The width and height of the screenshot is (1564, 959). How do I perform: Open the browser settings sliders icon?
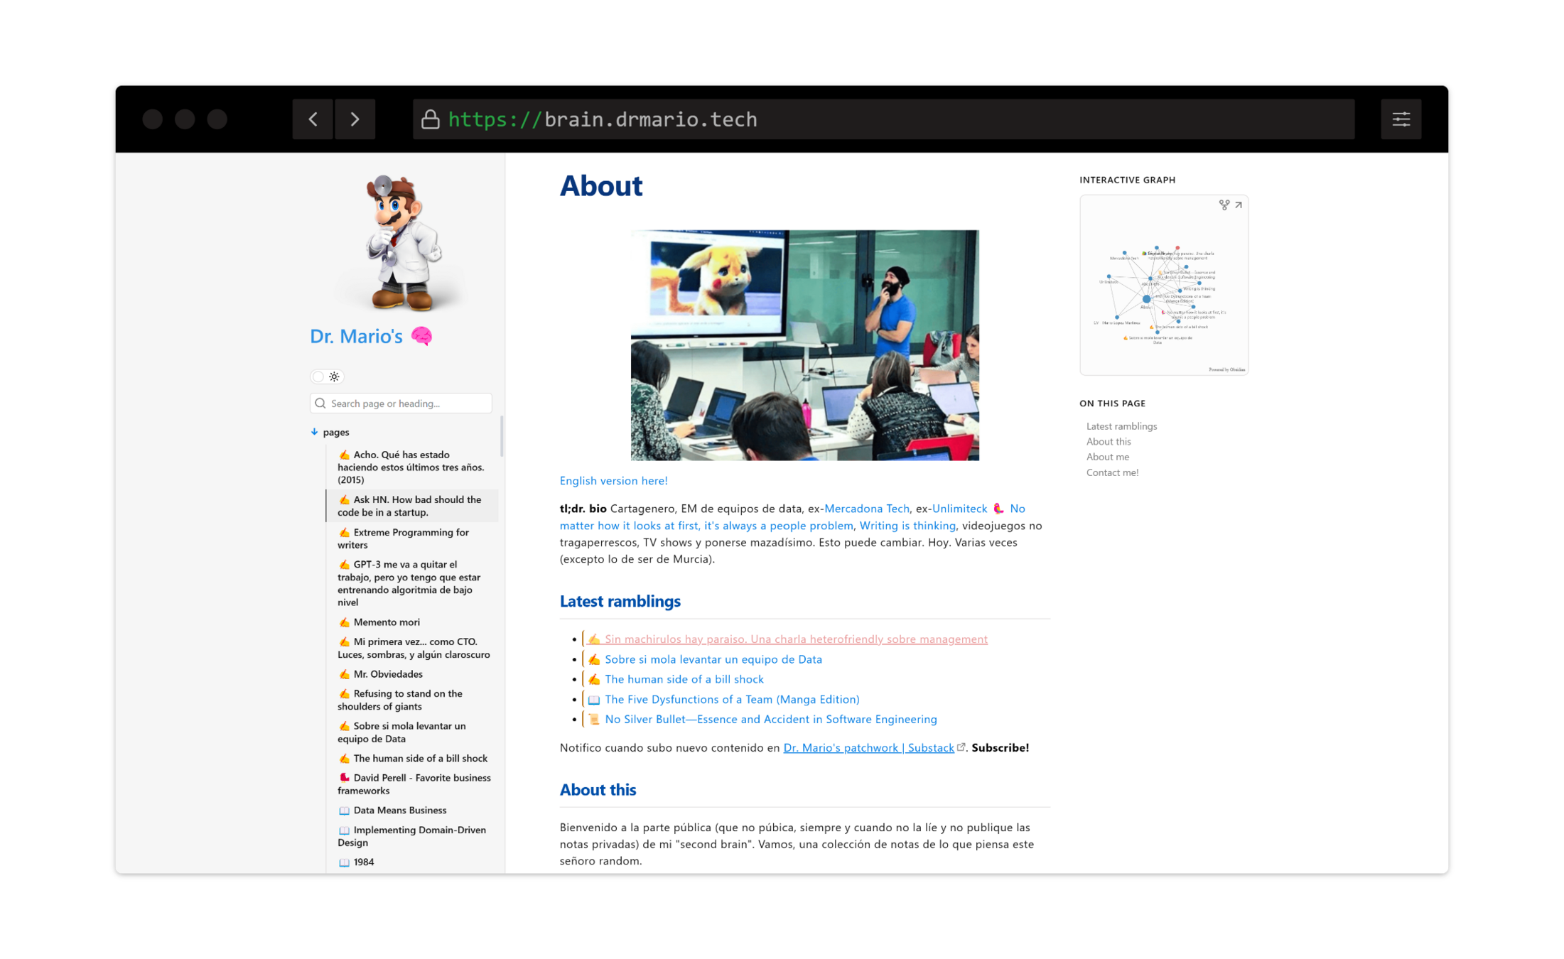[x=1401, y=119]
